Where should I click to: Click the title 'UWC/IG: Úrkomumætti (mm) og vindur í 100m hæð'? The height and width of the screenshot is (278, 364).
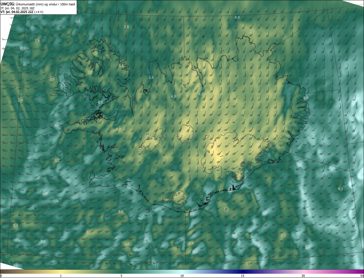click(x=38, y=4)
